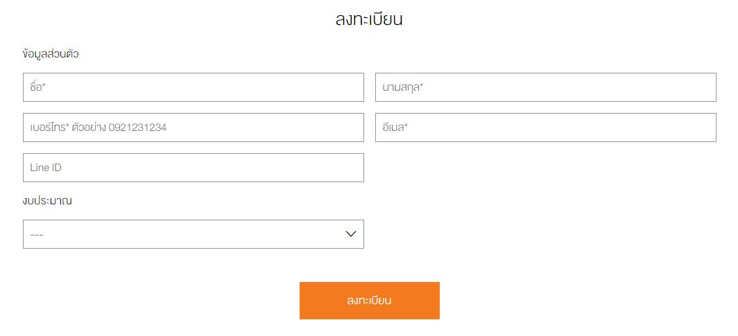
Task: Click the dropdown chevron arrow icon
Action: click(x=351, y=234)
